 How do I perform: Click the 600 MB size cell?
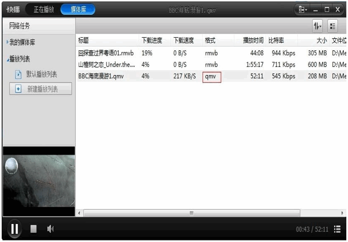[x=317, y=65]
